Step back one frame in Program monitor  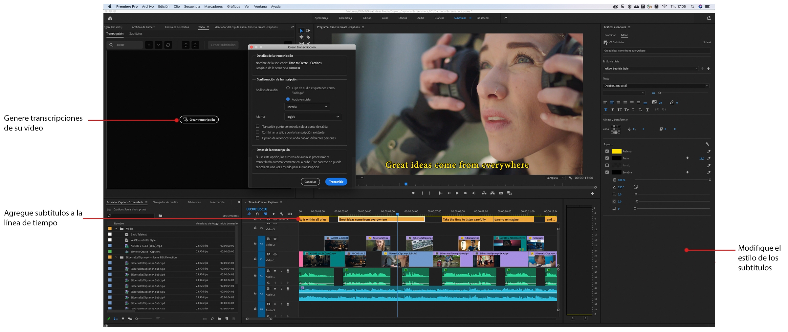click(x=449, y=193)
